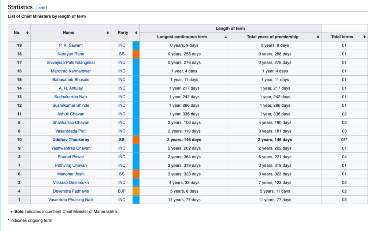Click INC link in Ashok Chavan row
Screen dimensions: 375x231
[x=122, y=114]
